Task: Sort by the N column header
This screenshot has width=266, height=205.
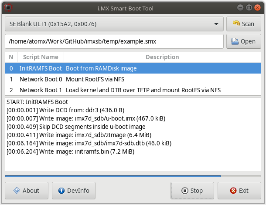Action: pyautogui.click(x=11, y=57)
